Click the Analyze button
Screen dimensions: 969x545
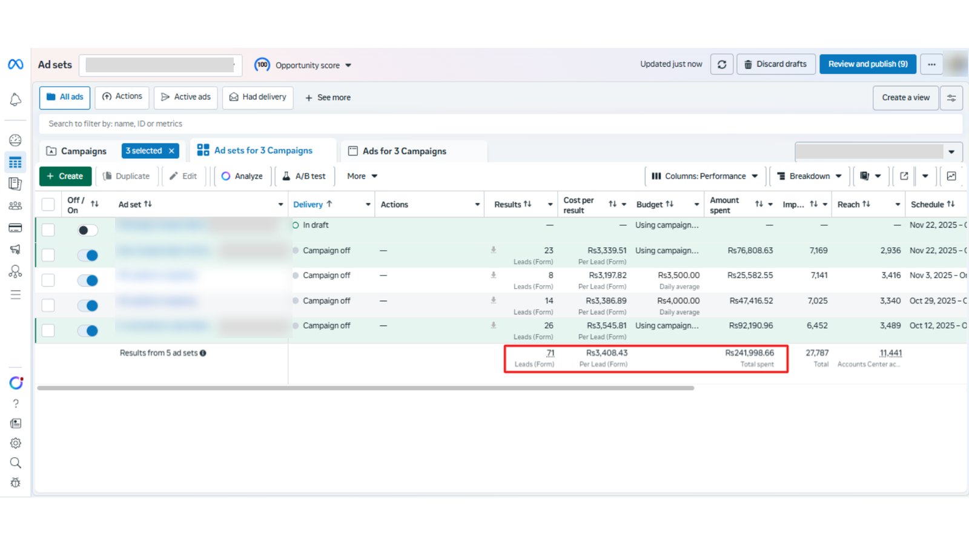[x=242, y=176]
